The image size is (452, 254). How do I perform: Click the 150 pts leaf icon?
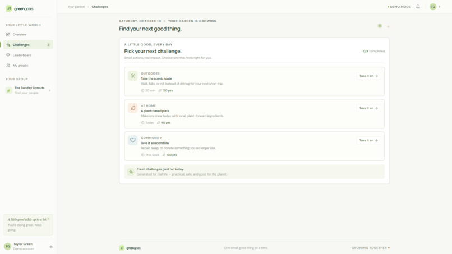click(x=164, y=155)
